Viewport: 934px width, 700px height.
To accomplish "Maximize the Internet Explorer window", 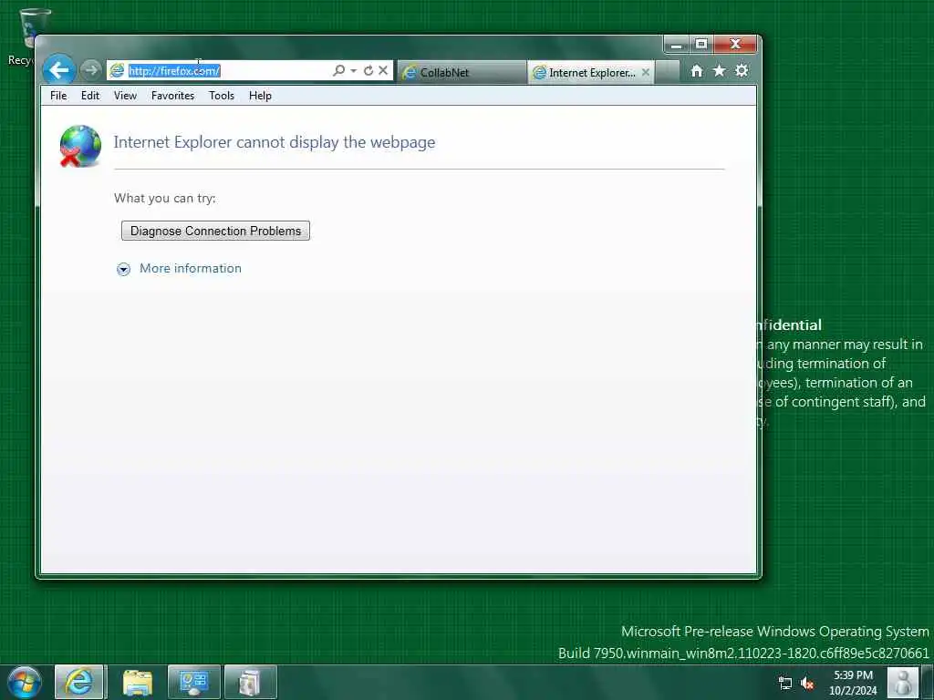I will 701,45.
